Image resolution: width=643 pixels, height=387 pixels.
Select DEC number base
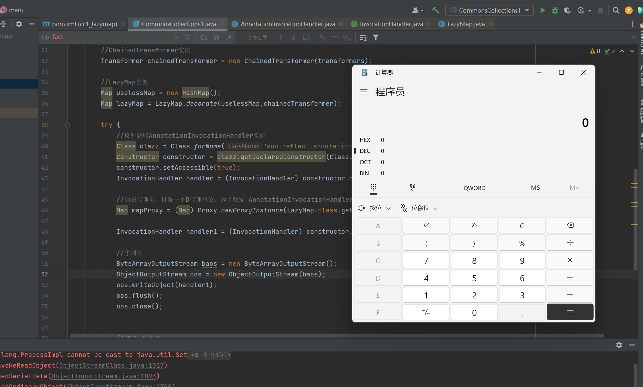372,151
